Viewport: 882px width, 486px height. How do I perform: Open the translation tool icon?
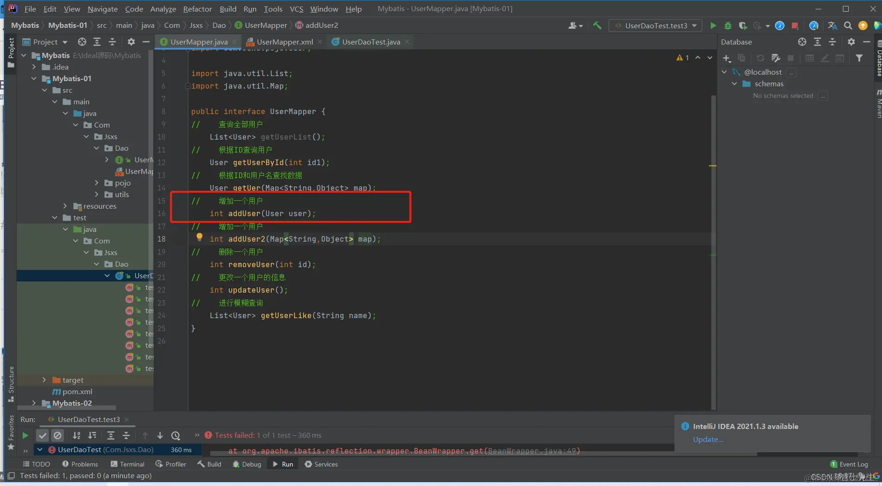(832, 26)
